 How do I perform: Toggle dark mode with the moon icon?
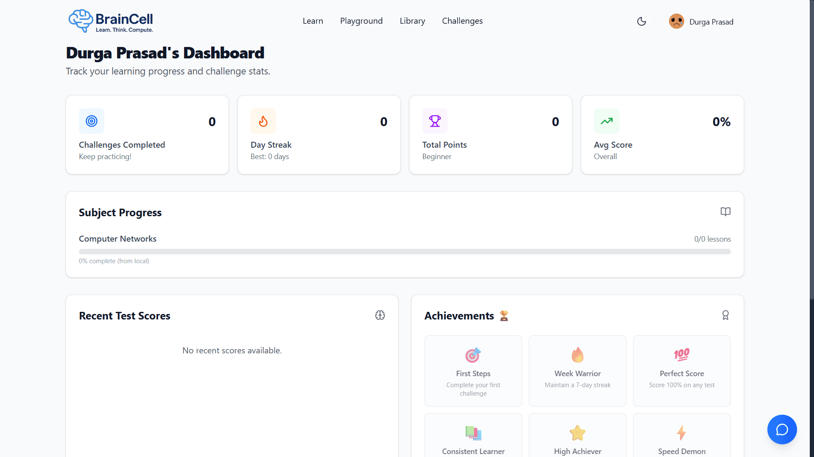coord(641,21)
